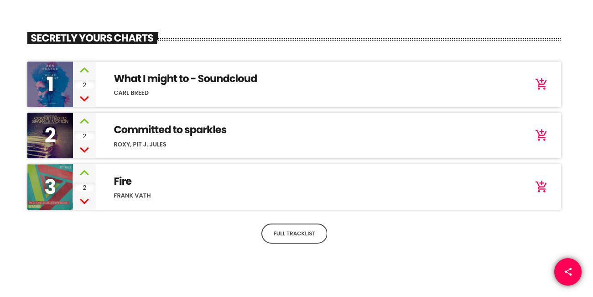The height and width of the screenshot is (297, 593).
Task: Select the number 2 chart album cover
Action: point(50,135)
